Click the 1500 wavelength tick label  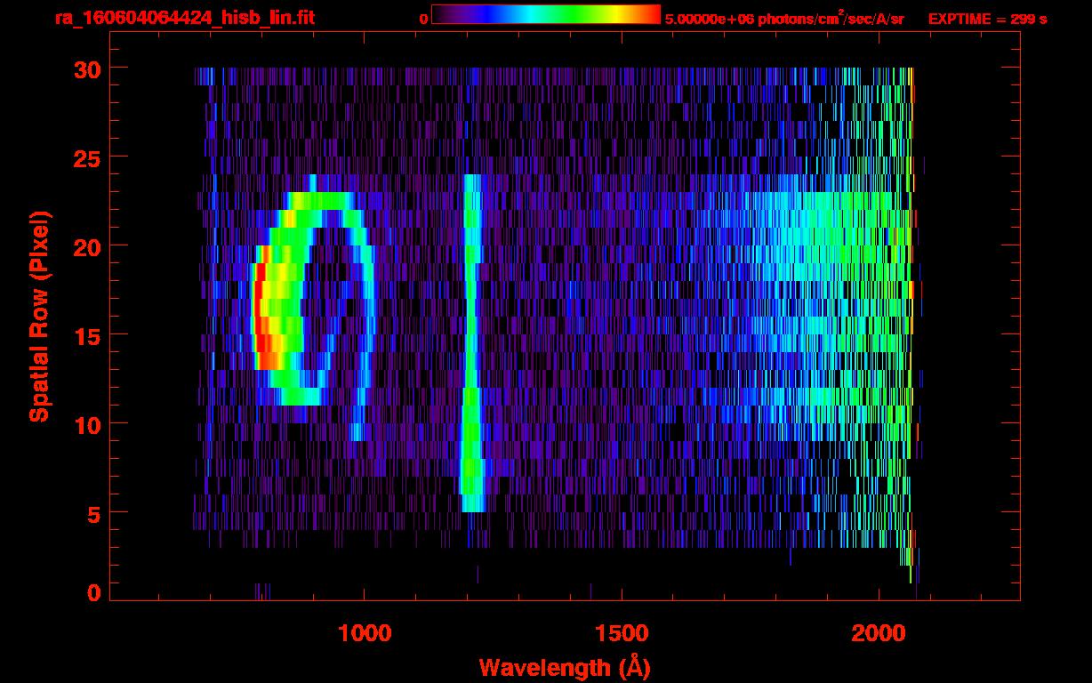point(622,633)
